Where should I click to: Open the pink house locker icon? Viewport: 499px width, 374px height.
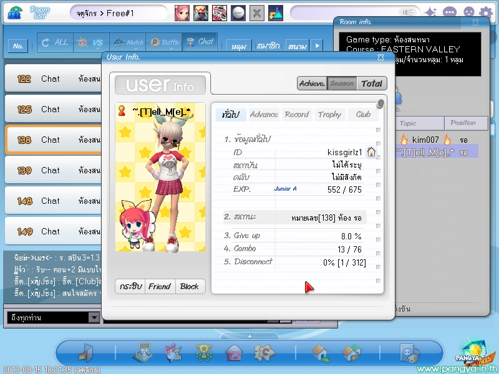coord(235,353)
